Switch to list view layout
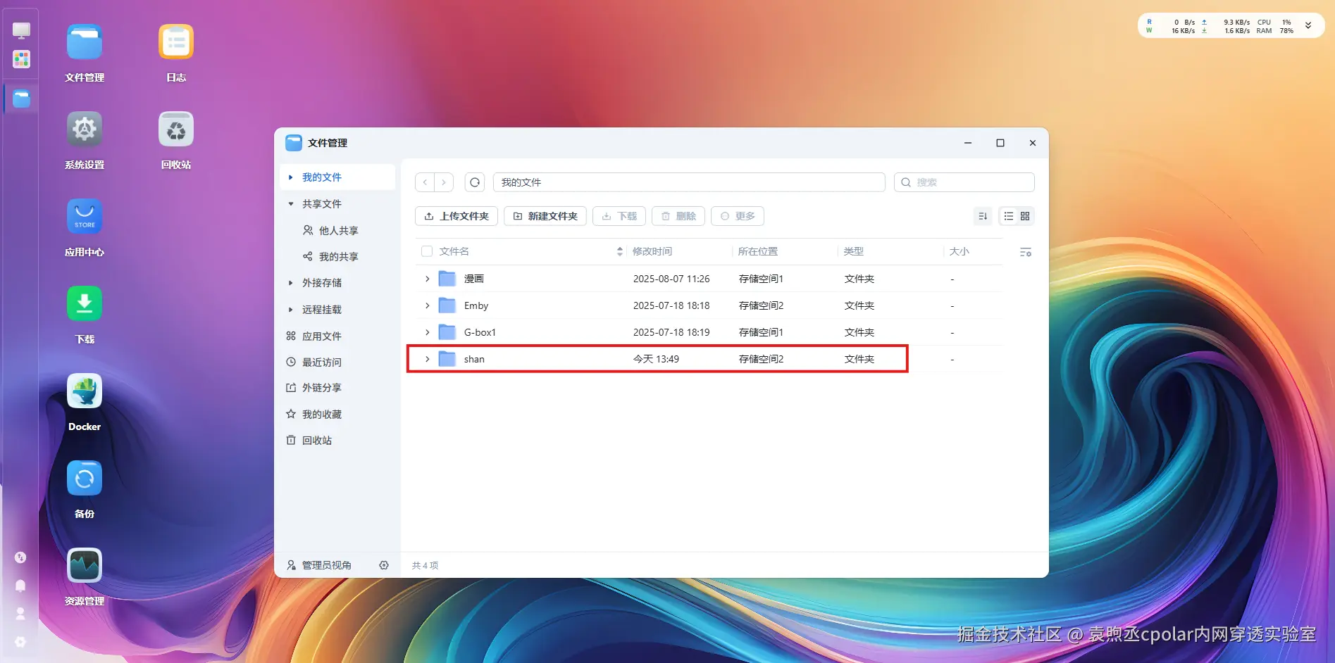Image resolution: width=1335 pixels, height=663 pixels. (x=1009, y=216)
